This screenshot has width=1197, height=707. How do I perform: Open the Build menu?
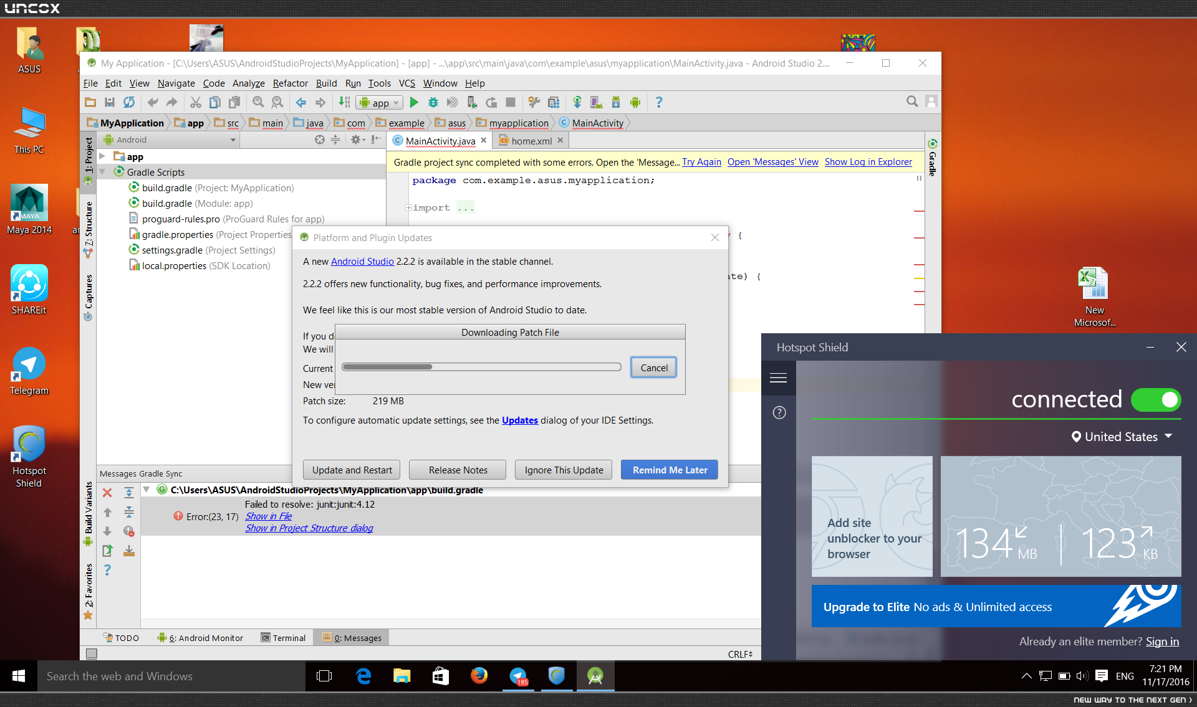[x=326, y=83]
